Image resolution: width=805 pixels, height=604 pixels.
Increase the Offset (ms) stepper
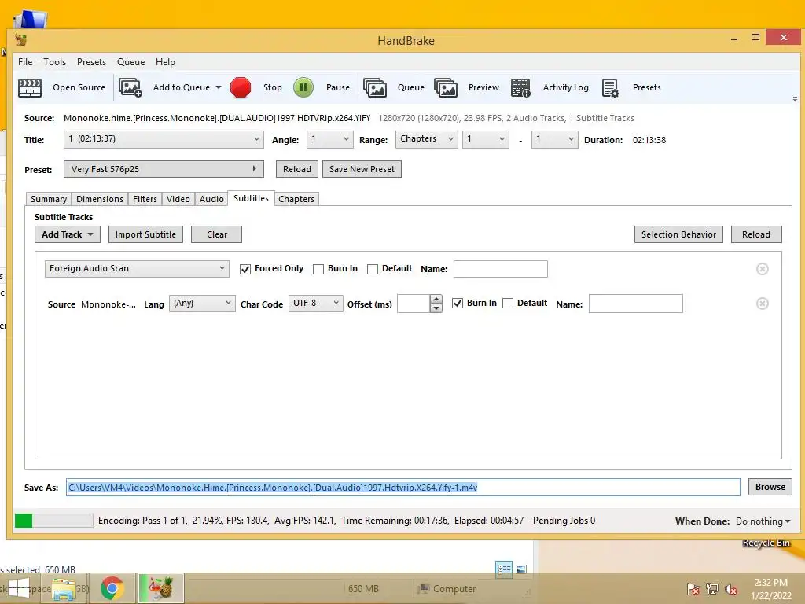coord(436,299)
